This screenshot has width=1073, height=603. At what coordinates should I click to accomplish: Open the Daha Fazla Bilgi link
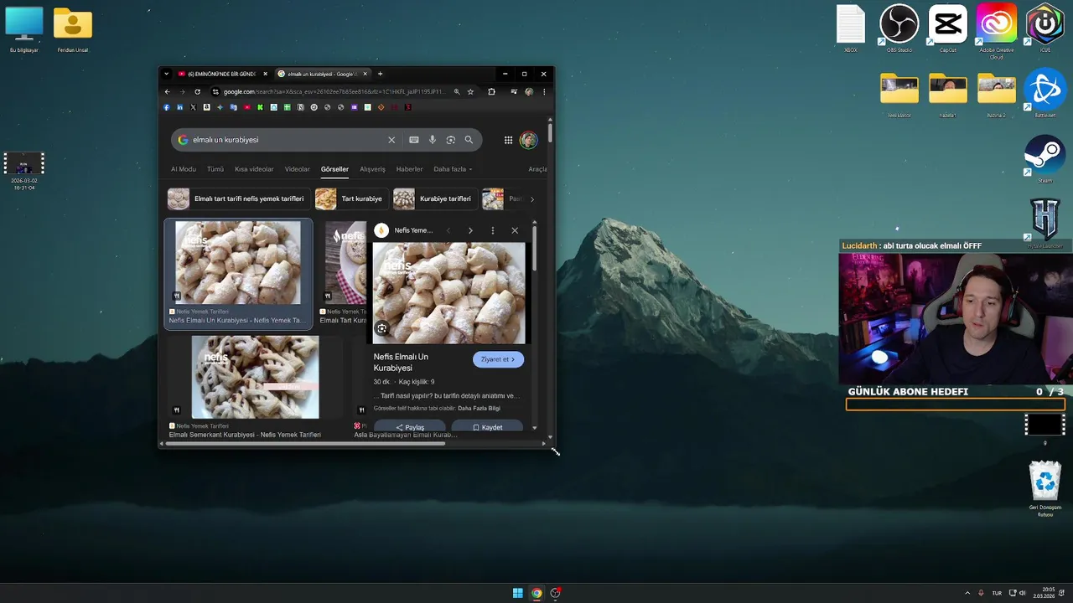(x=479, y=408)
